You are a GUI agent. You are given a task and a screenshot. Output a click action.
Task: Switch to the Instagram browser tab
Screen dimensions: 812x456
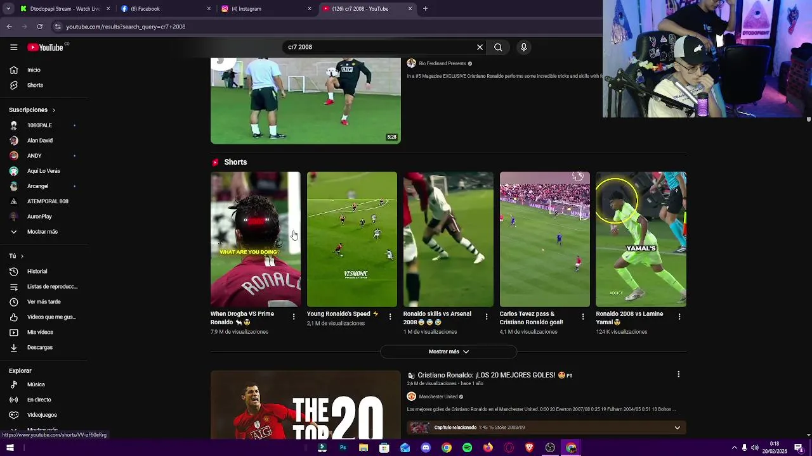(x=266, y=9)
